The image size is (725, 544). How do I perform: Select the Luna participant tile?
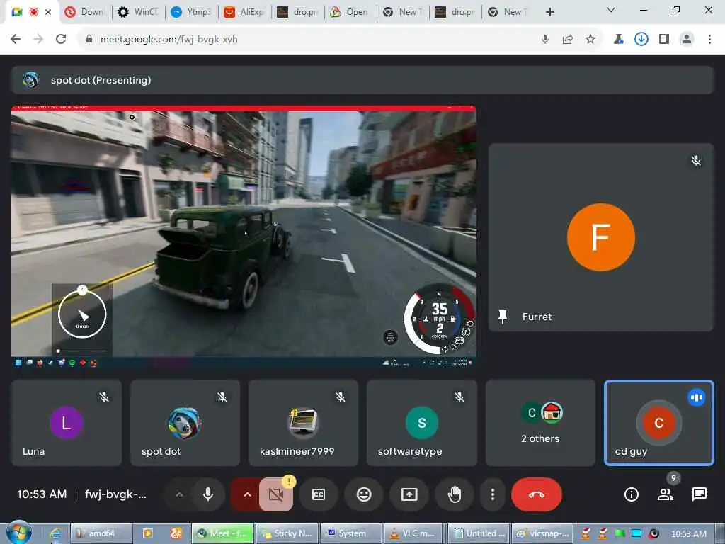[67, 423]
